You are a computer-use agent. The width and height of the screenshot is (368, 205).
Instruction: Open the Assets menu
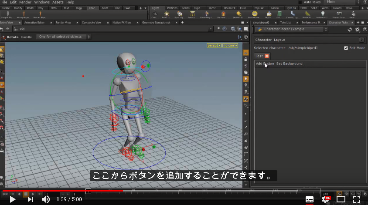point(58,2)
